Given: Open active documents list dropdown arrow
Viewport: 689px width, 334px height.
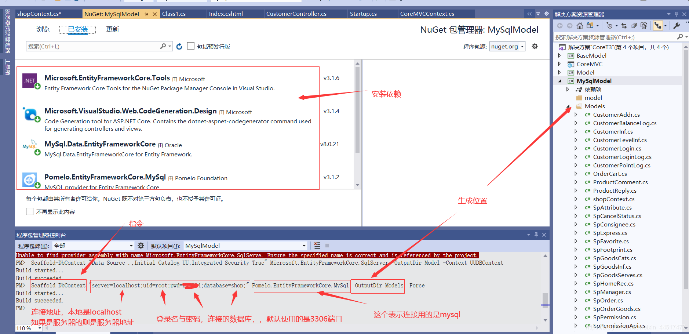Looking at the screenshot, I should click(x=538, y=14).
